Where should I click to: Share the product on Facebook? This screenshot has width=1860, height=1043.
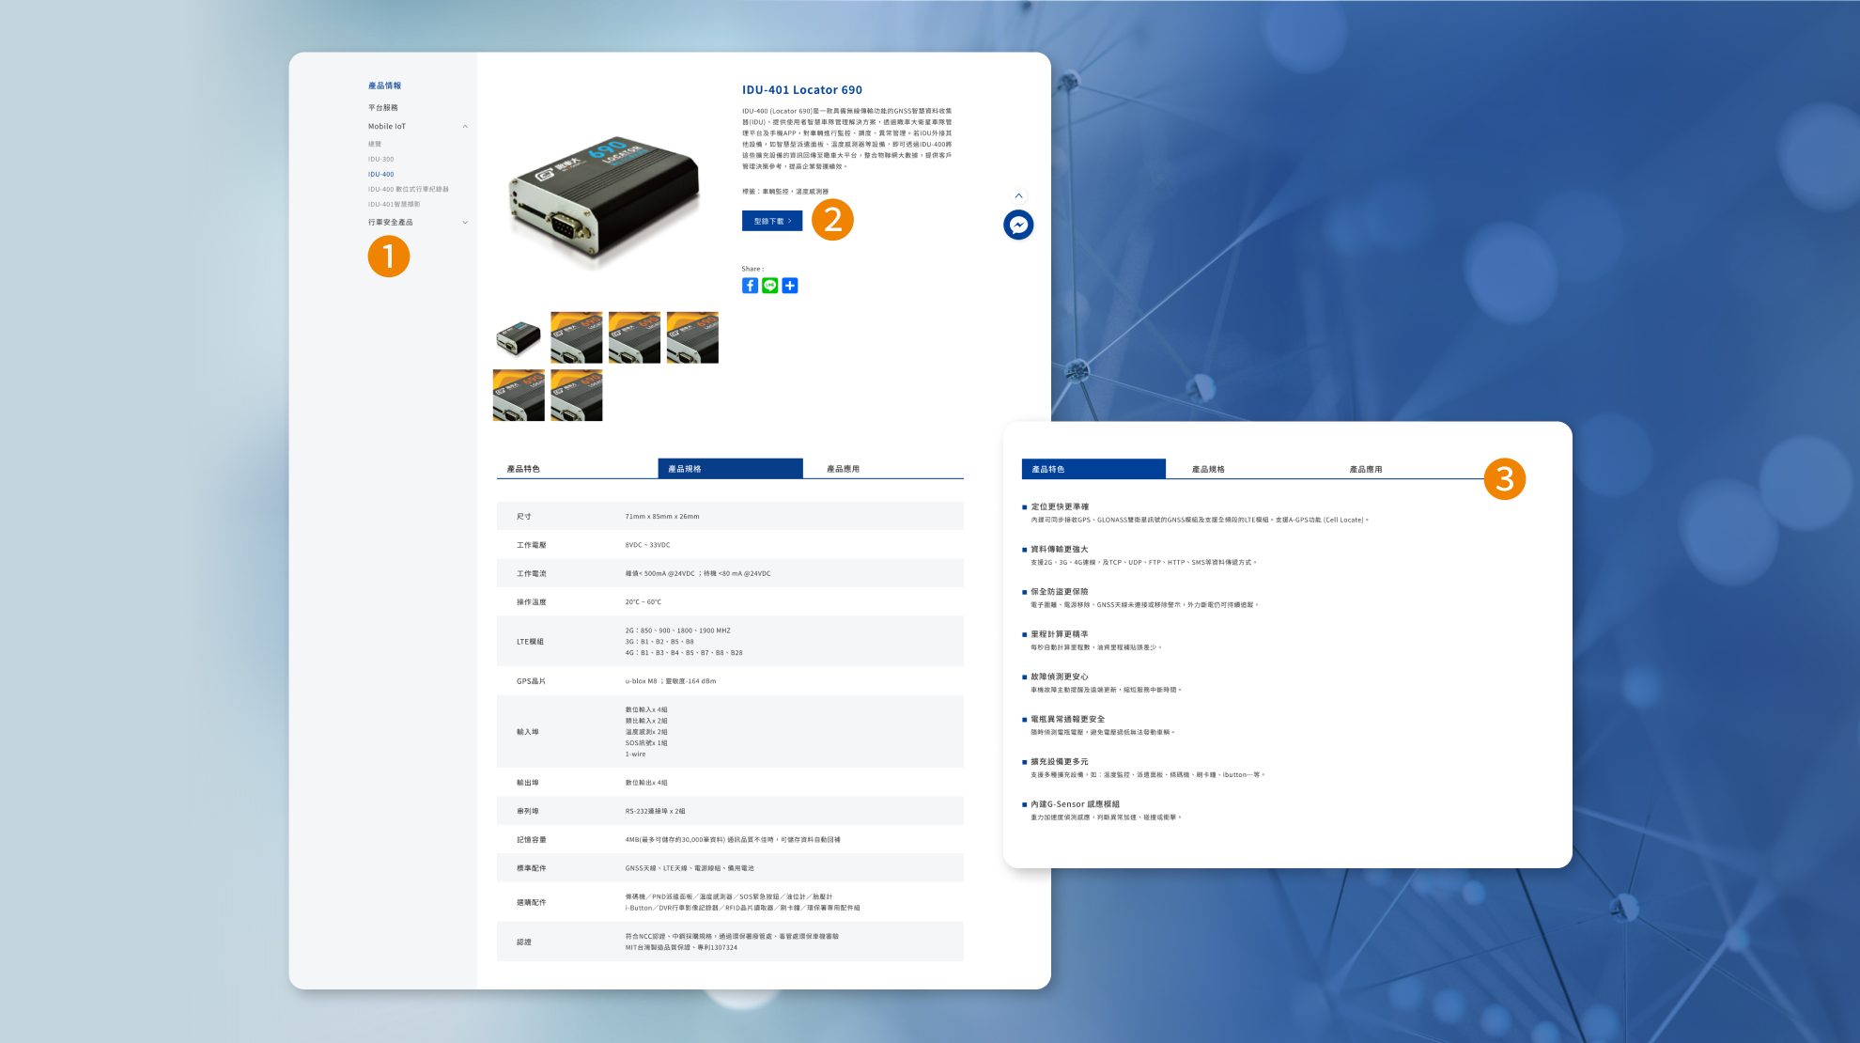750,286
